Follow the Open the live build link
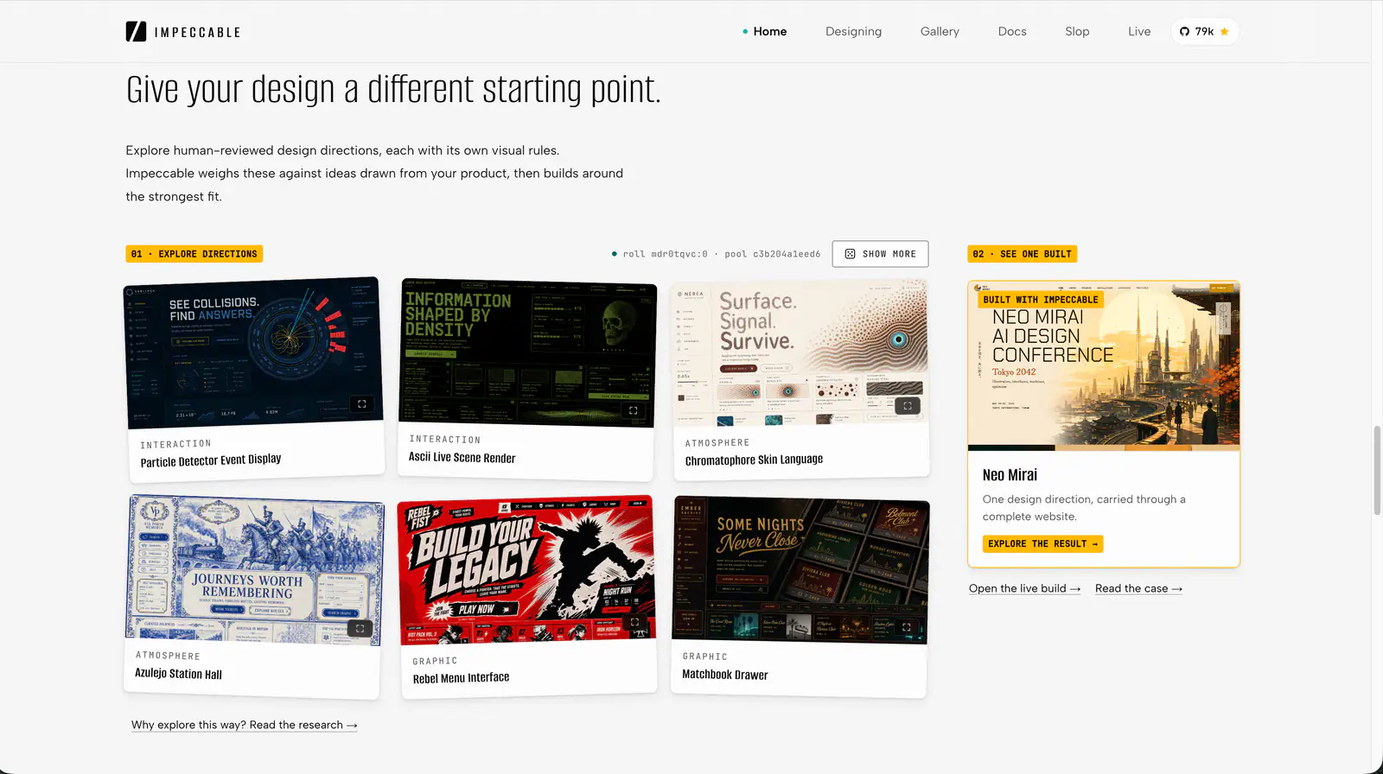1383x774 pixels. pyautogui.click(x=1024, y=588)
